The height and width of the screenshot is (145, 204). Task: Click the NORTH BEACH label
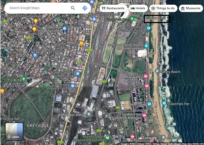(146, 126)
